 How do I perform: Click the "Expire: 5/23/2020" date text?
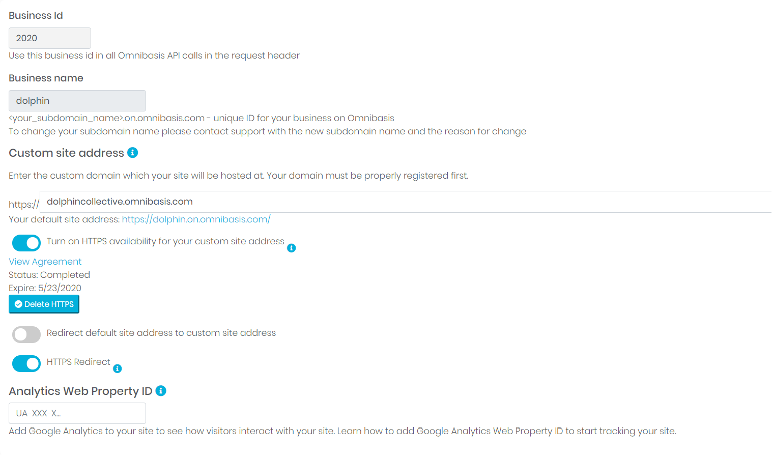click(x=45, y=288)
